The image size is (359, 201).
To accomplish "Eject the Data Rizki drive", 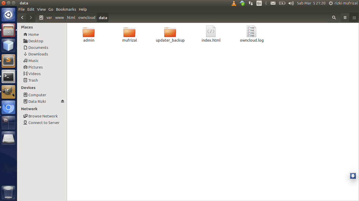I will click(63, 101).
